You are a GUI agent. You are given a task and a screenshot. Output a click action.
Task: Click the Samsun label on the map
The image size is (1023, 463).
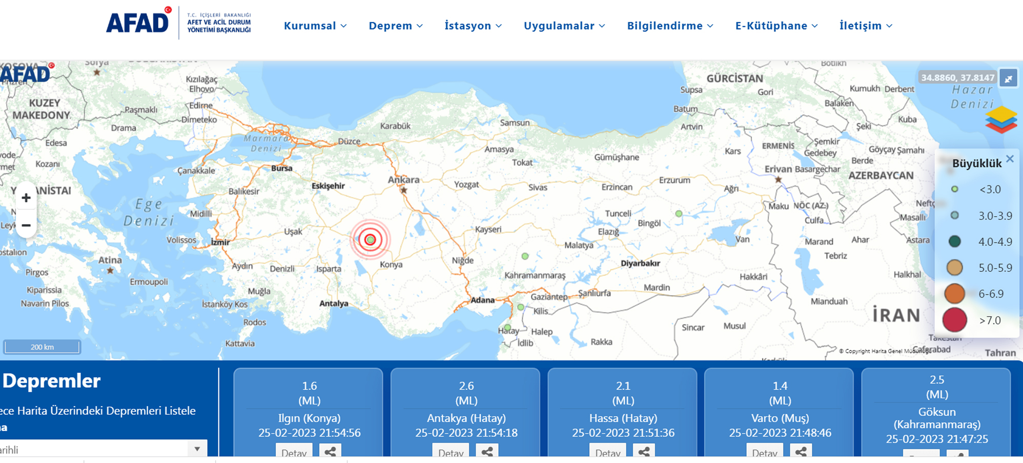515,123
